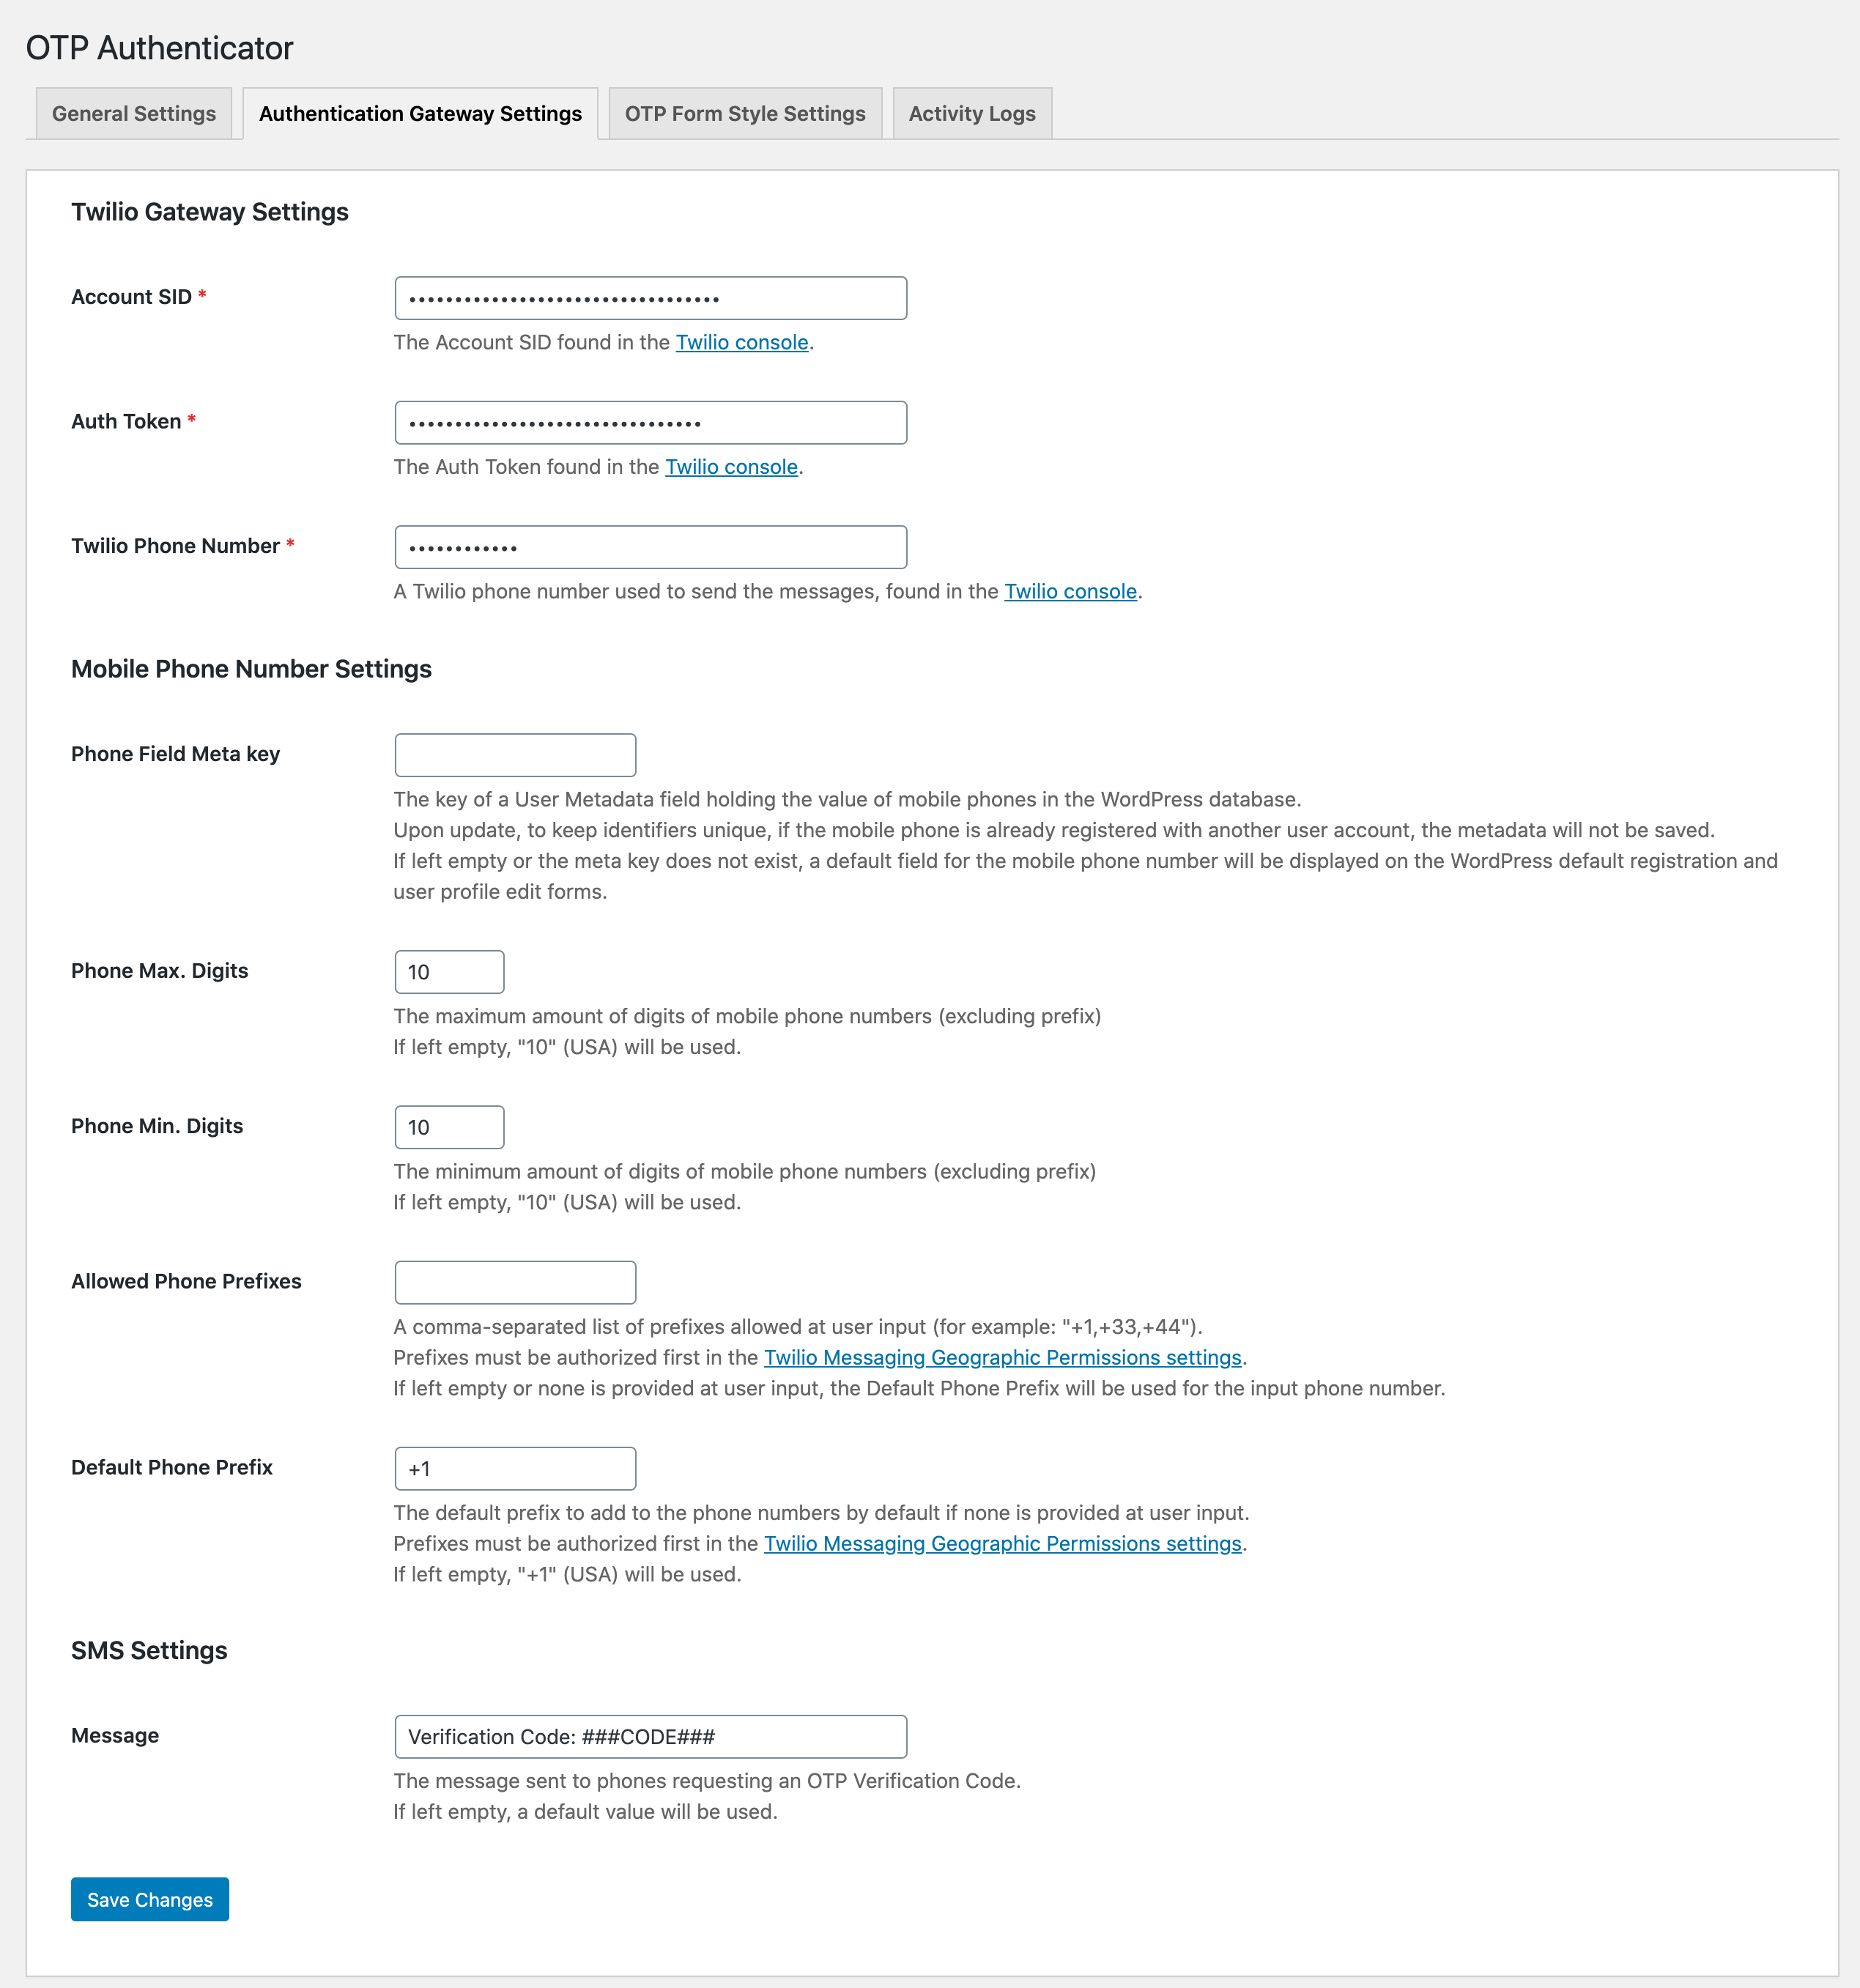Open Geographic Permissions link under Allowed Prefixes
Viewport: 1860px width, 1988px height.
pos(1003,1357)
